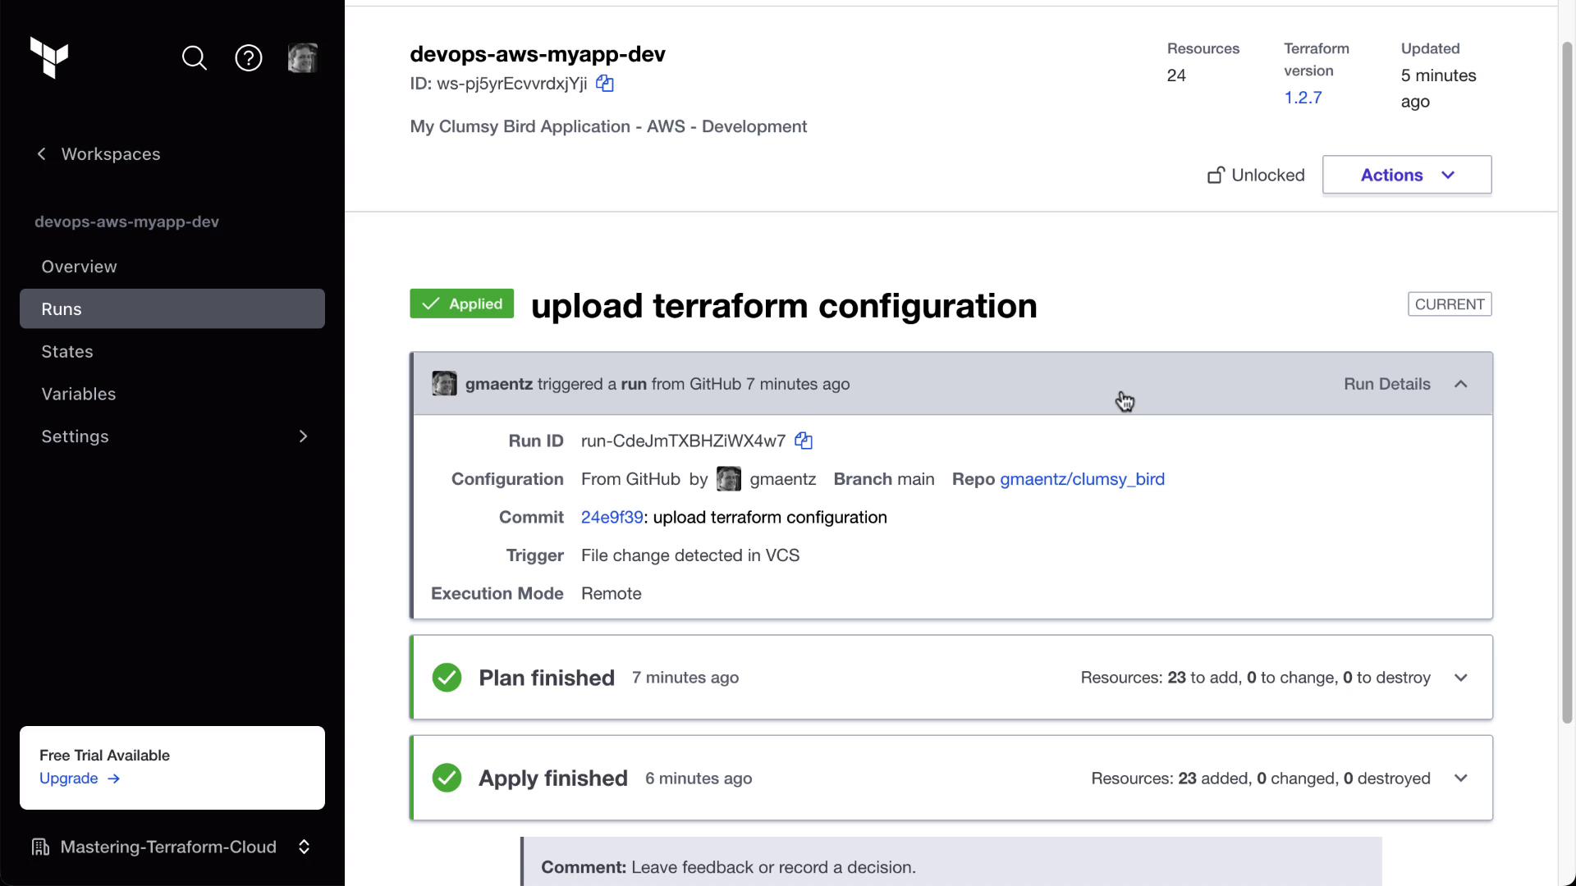
Task: Expand the Apply finished panel
Action: point(1460,779)
